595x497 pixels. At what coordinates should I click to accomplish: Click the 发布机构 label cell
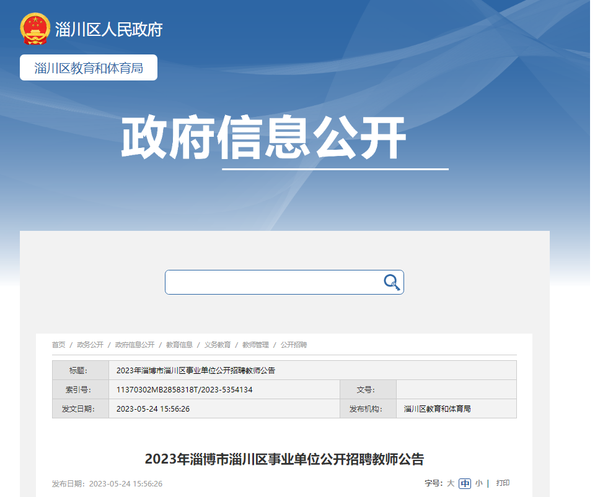click(368, 408)
